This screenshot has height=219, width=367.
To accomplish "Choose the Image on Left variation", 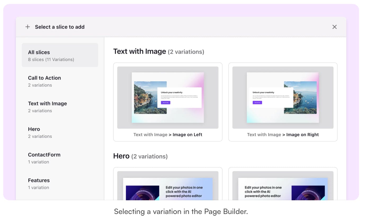I will (168, 98).
